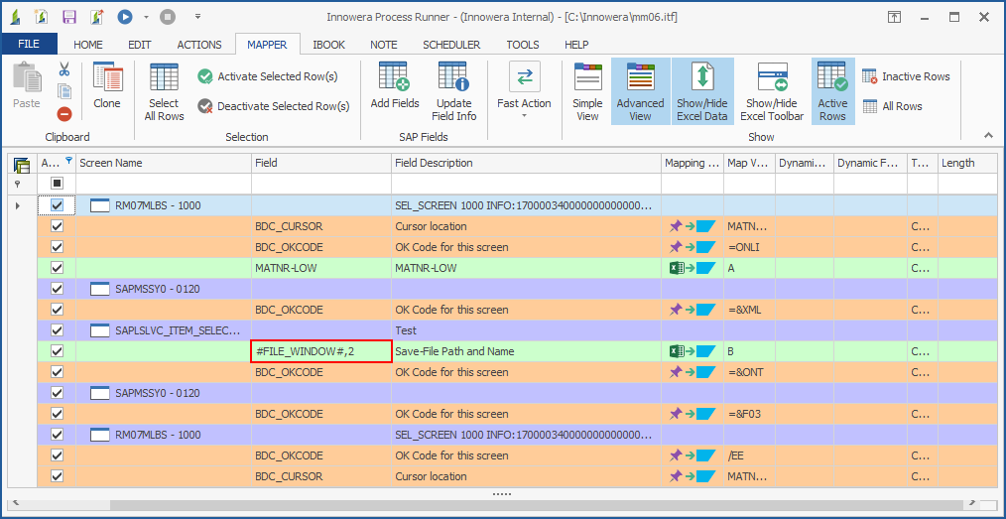Screen dimensions: 1006x519
Task: Toggle the filter row select-all checkbox
Action: (x=57, y=184)
